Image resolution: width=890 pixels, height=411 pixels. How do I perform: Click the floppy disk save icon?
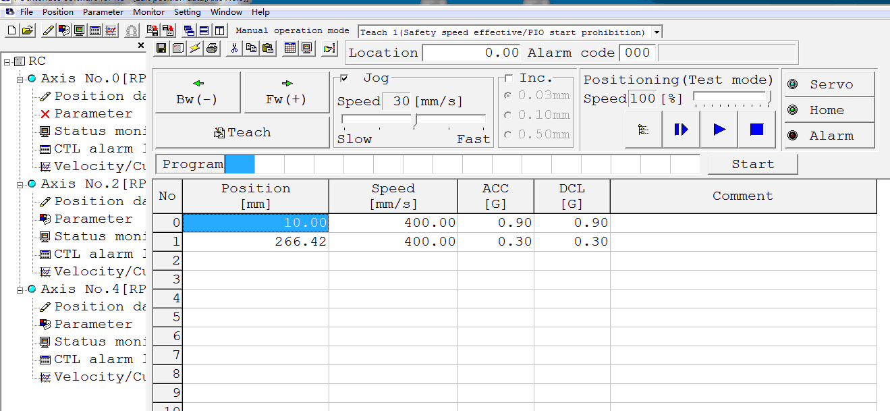click(161, 48)
